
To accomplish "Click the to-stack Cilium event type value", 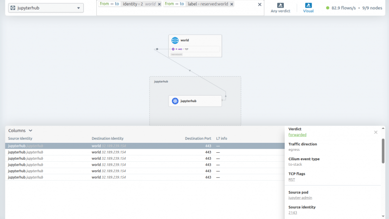I will (x=295, y=165).
